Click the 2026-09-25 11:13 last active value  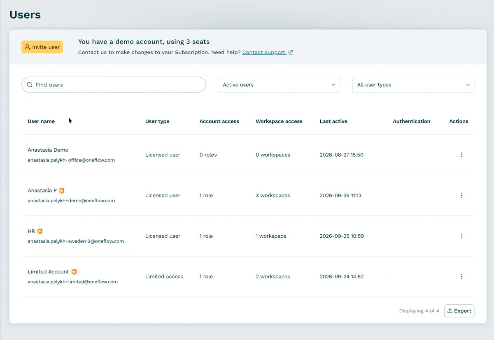click(x=341, y=196)
